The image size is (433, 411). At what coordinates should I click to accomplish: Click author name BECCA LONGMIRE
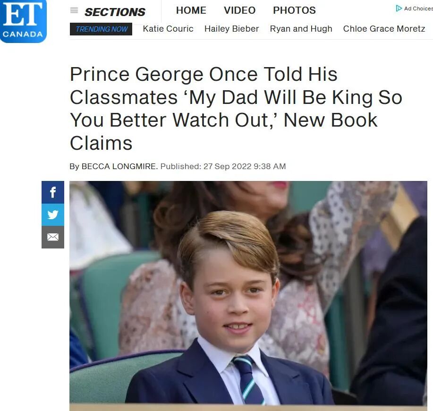pos(119,166)
